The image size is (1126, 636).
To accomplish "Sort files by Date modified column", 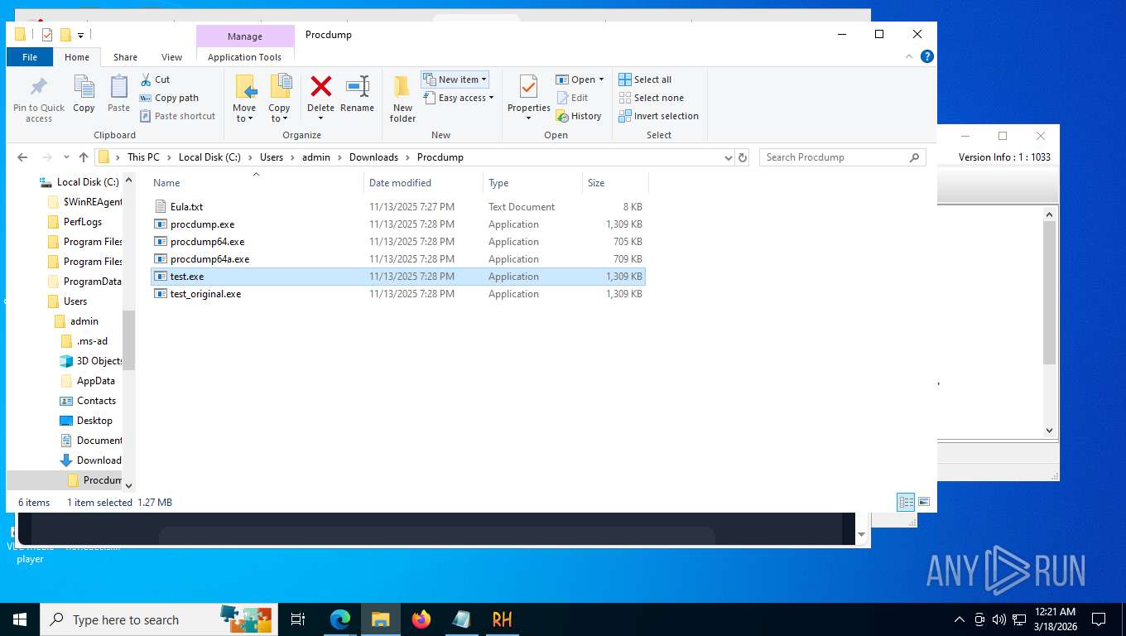I will [423, 183].
